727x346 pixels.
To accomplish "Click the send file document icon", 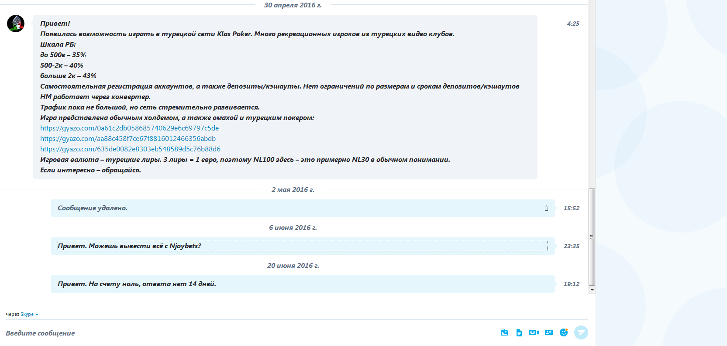I will pos(519,332).
